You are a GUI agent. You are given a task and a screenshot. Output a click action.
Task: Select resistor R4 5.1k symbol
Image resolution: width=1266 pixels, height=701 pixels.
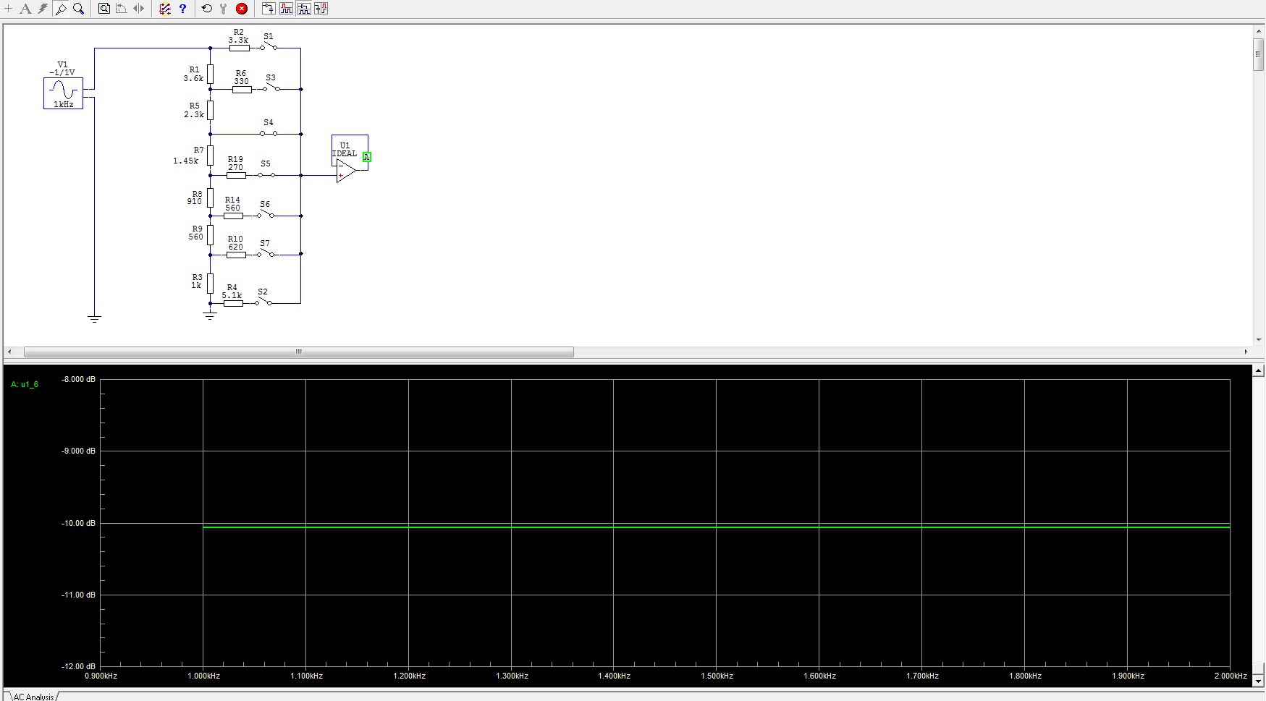click(x=233, y=303)
